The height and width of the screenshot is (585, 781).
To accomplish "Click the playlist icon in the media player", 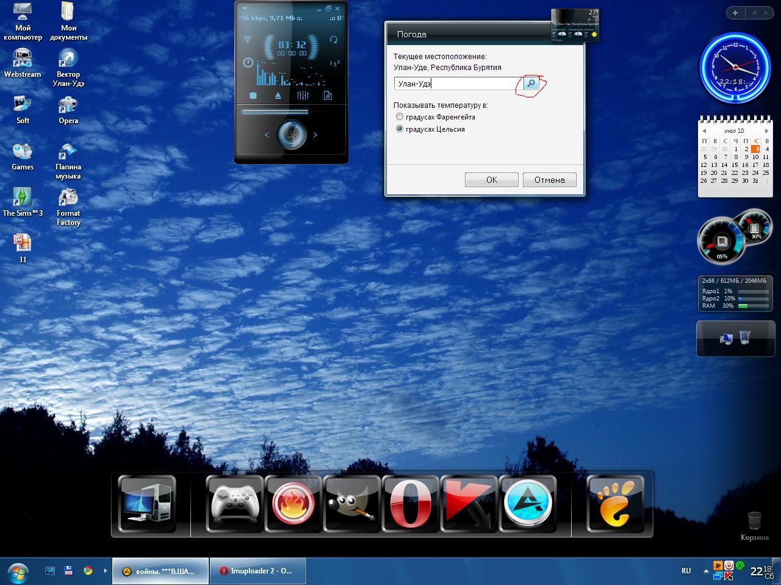I will 328,96.
